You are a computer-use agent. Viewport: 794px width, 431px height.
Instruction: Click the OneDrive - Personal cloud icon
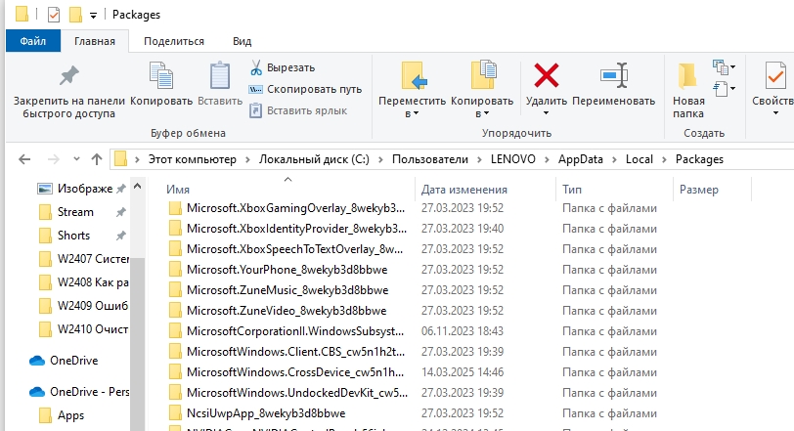click(x=37, y=392)
